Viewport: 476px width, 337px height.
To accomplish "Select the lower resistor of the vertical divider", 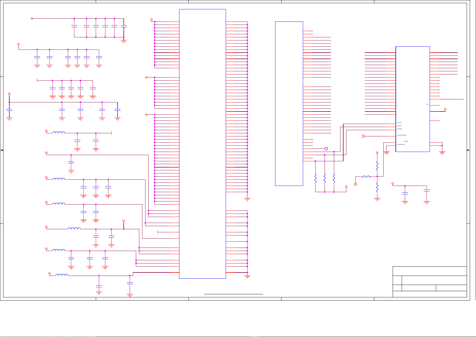I will point(377,187).
